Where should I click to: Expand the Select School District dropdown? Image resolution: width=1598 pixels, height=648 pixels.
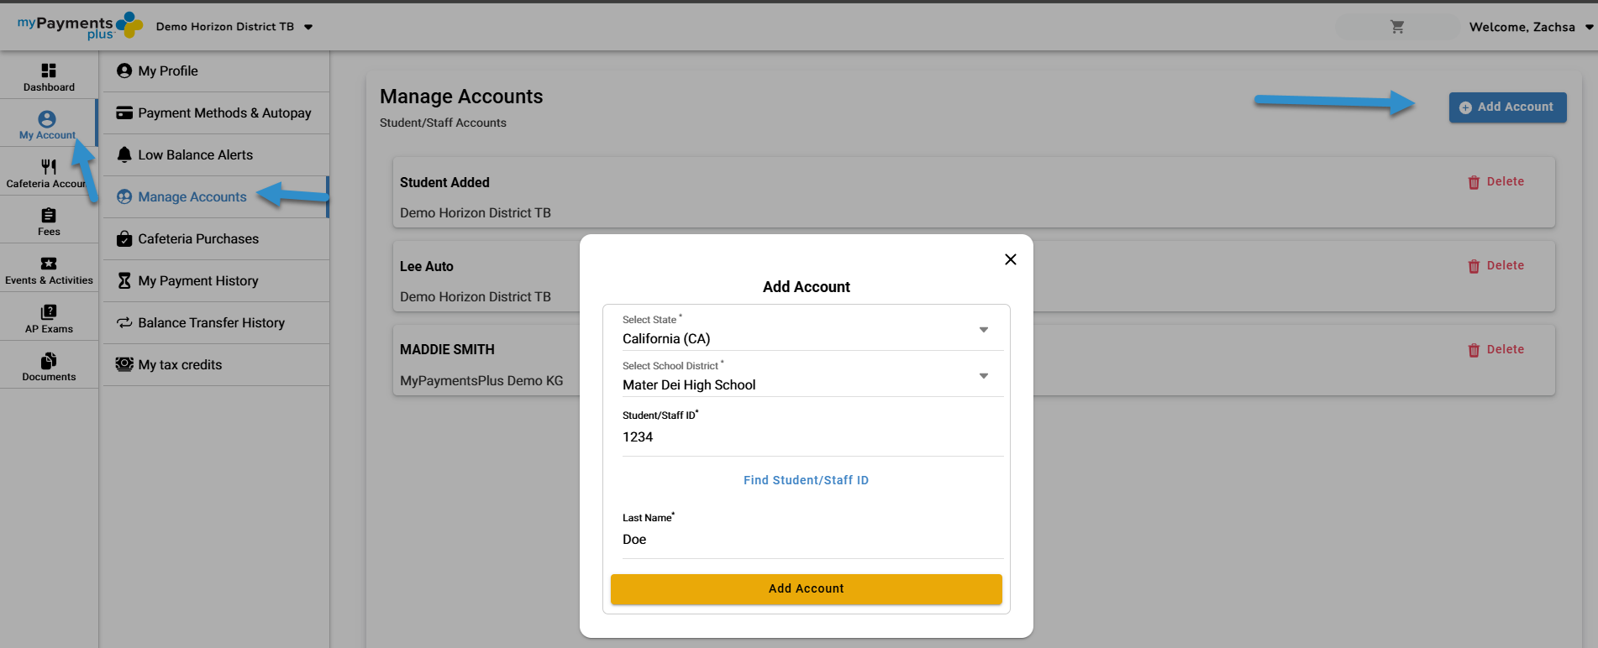983,376
